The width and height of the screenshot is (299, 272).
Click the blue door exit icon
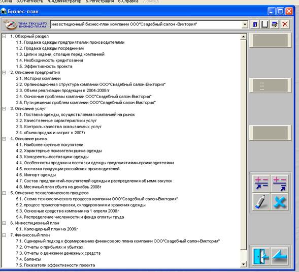(261, 256)
